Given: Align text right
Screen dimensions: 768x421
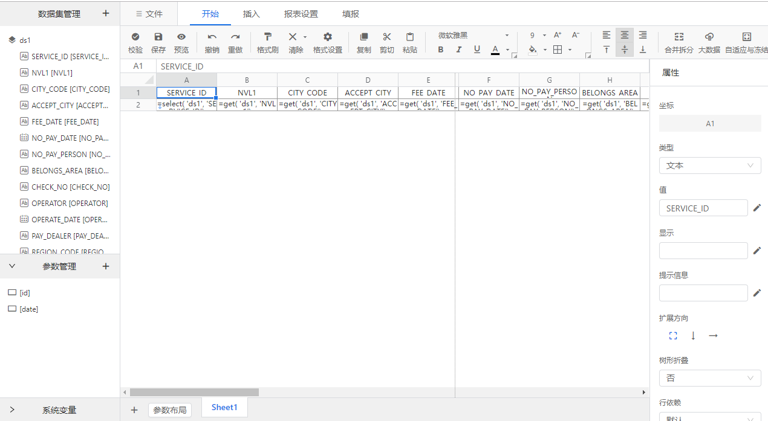Looking at the screenshot, I should point(643,35).
